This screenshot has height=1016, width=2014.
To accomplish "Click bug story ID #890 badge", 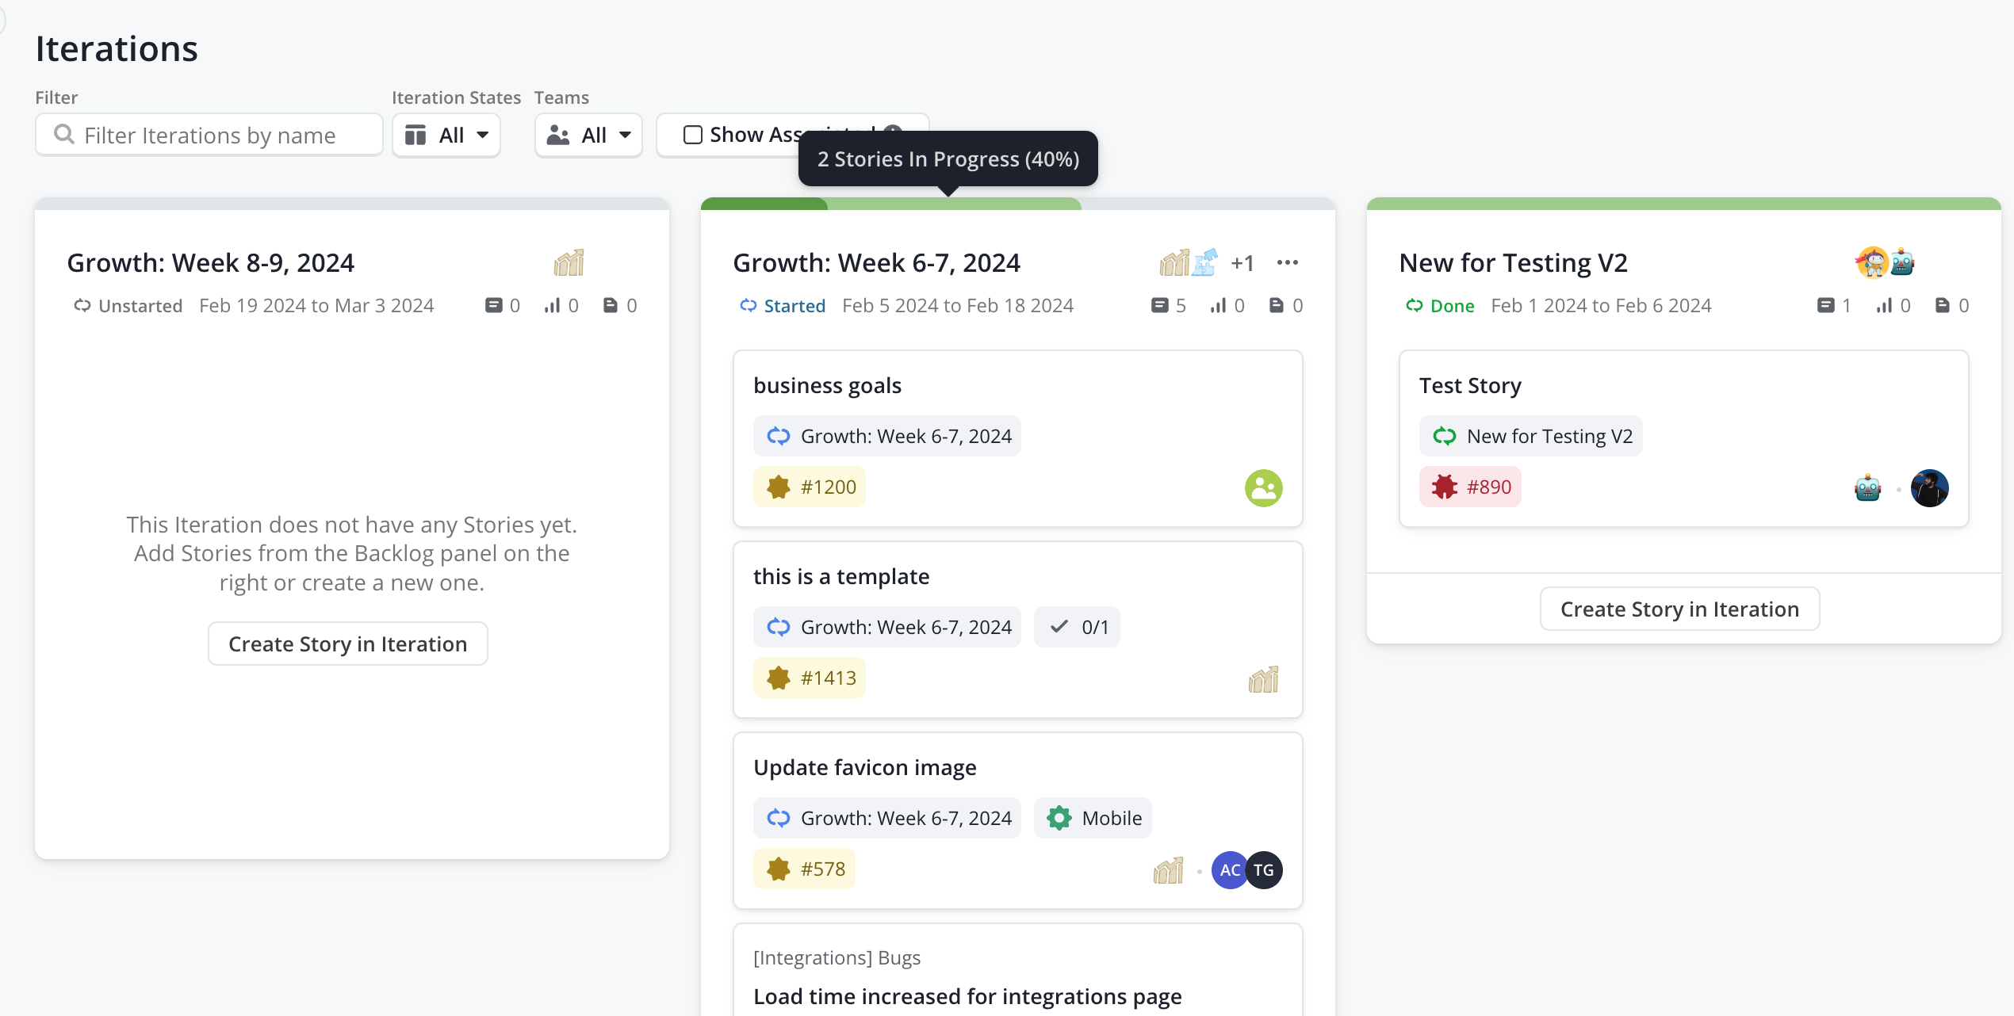I will point(1471,487).
